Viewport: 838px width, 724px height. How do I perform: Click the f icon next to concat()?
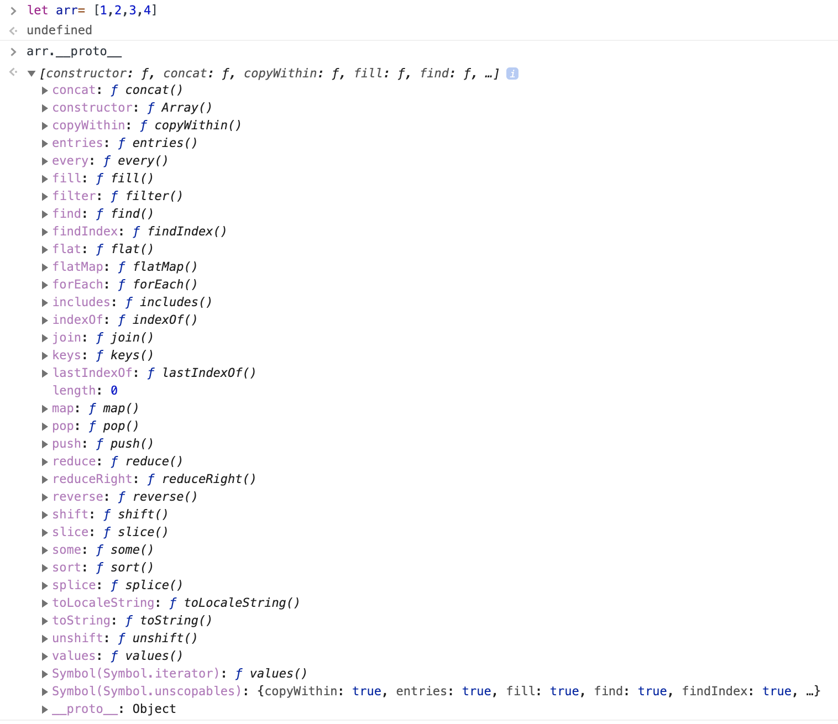pos(113,90)
